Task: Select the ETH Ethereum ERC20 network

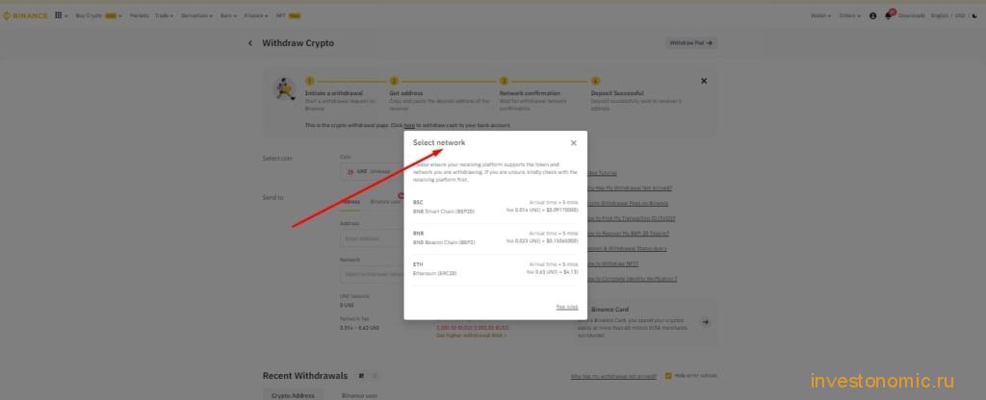Action: tap(496, 269)
